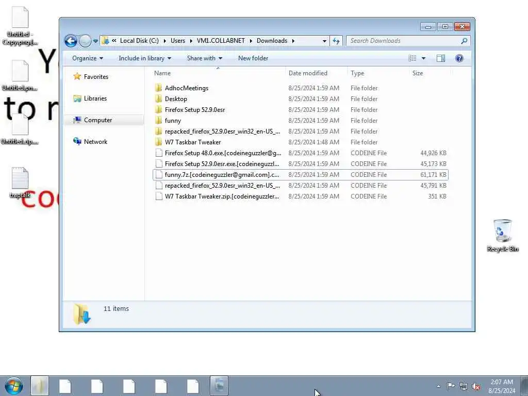The height and width of the screenshot is (396, 528).
Task: Select the AdhocMeetings folder icon
Action: pyautogui.click(x=159, y=88)
